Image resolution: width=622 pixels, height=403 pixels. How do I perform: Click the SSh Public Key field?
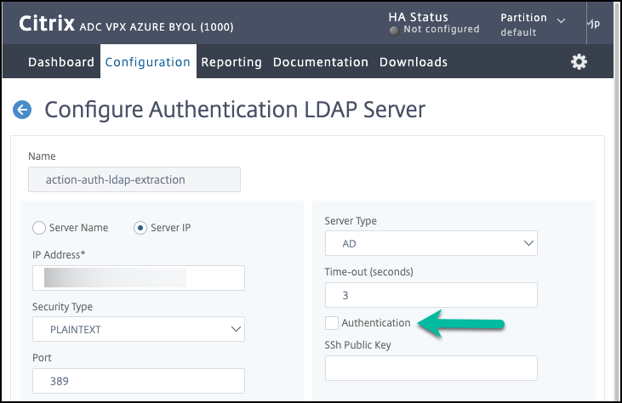[431, 368]
